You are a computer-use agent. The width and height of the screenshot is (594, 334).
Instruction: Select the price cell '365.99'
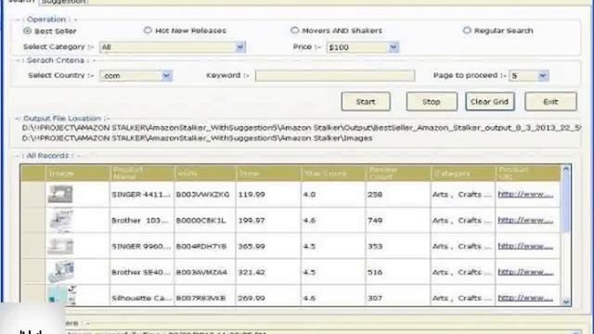point(268,246)
